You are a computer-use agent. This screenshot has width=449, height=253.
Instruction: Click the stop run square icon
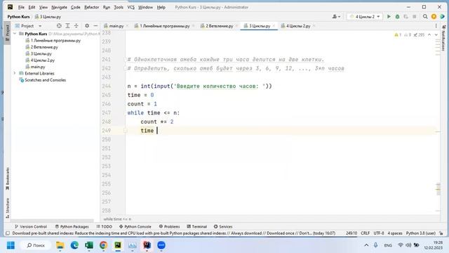coord(415,17)
